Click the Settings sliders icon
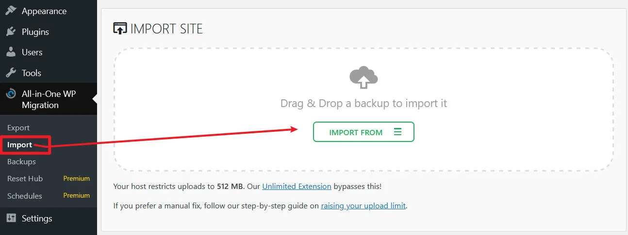The width and height of the screenshot is (628, 235). [x=11, y=218]
